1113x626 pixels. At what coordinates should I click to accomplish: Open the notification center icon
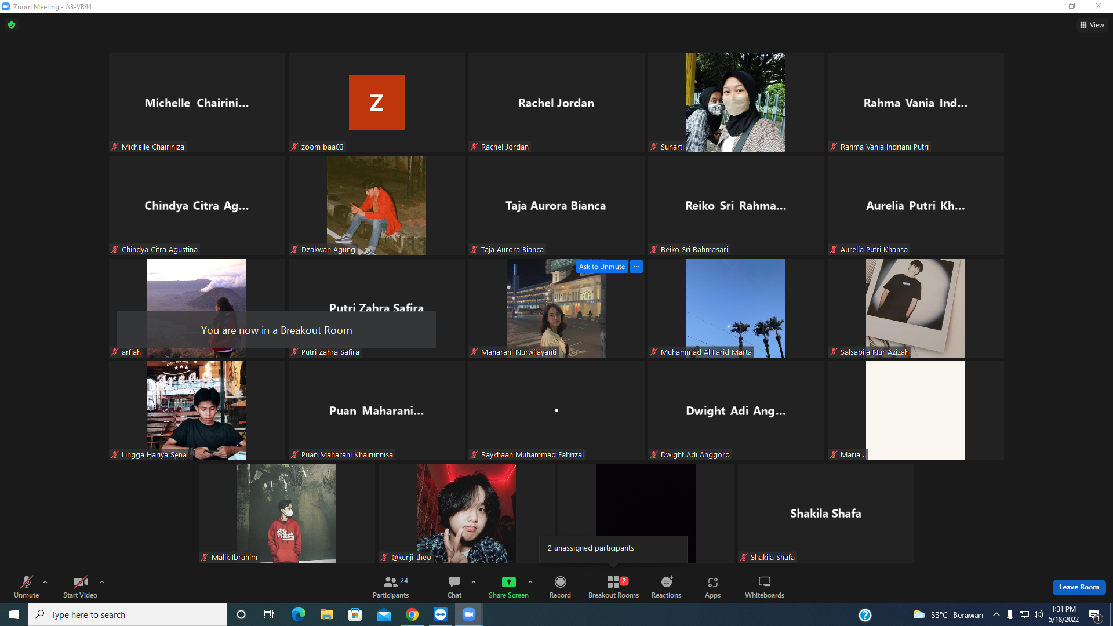point(1095,615)
